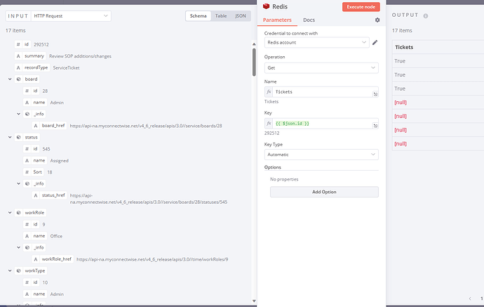Image resolution: width=484 pixels, height=307 pixels.
Task: Click the ServiceTicket value text
Action: (66, 67)
